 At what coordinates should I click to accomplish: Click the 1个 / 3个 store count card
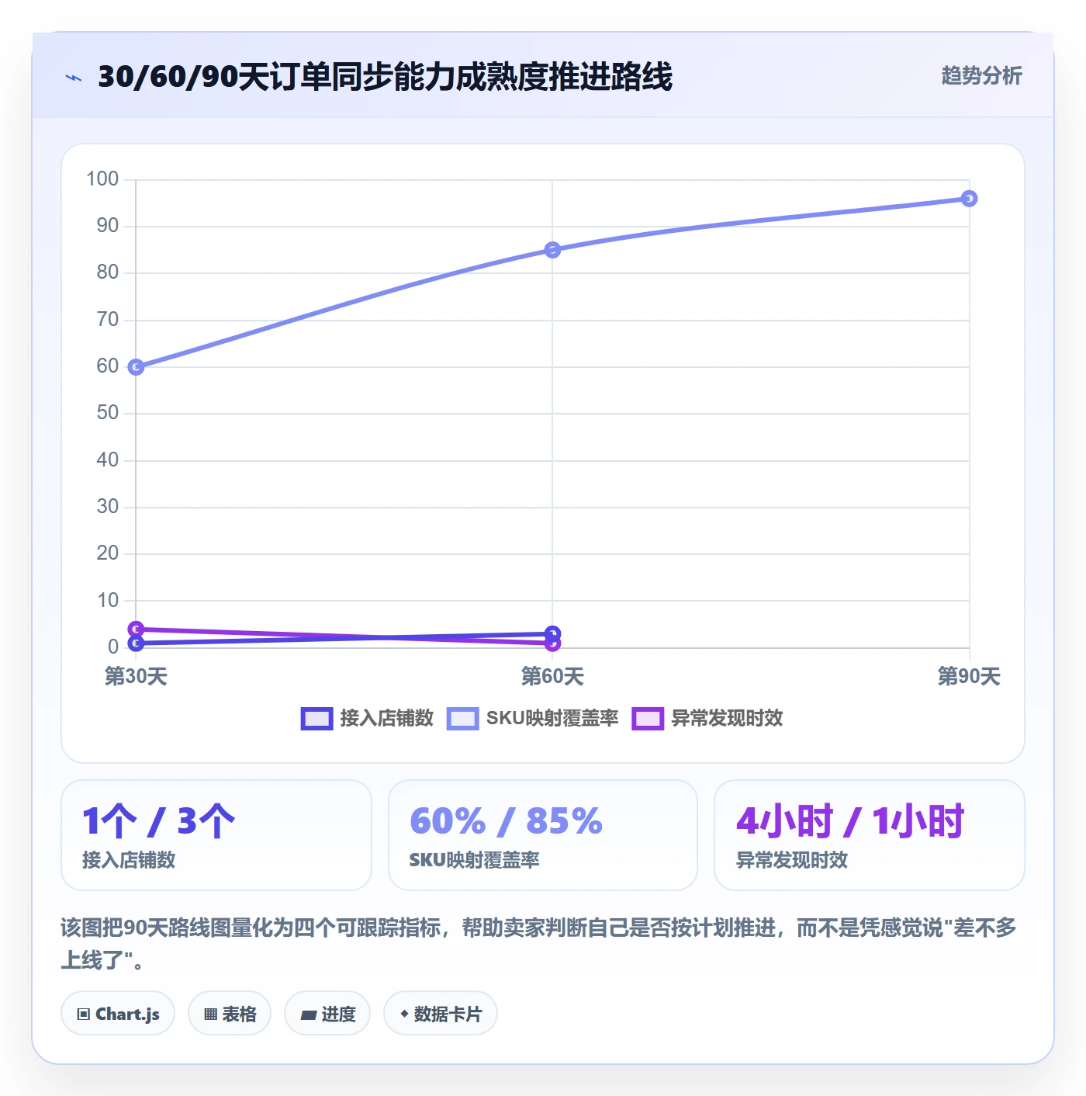[x=216, y=835]
